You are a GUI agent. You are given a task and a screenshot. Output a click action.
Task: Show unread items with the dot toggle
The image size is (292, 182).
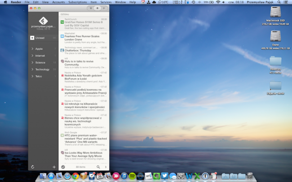(x=97, y=8)
